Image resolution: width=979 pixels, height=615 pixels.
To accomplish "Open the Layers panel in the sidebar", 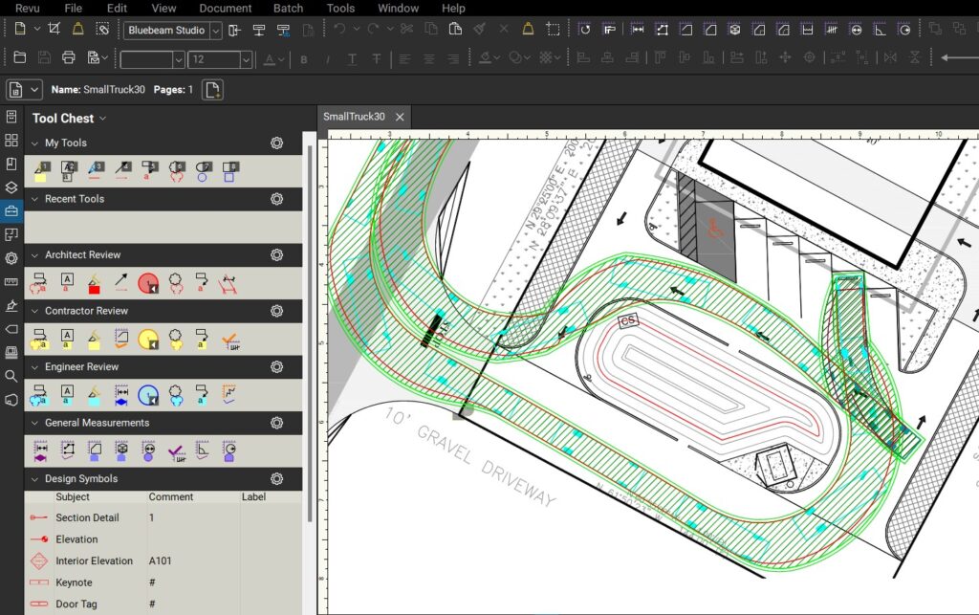I will click(x=11, y=187).
